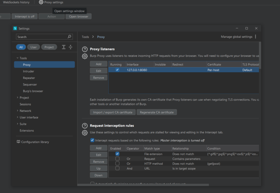Toggle Running checkbox for 127.0.0.1:8080 listener
280x193 pixels.
pos(117,70)
